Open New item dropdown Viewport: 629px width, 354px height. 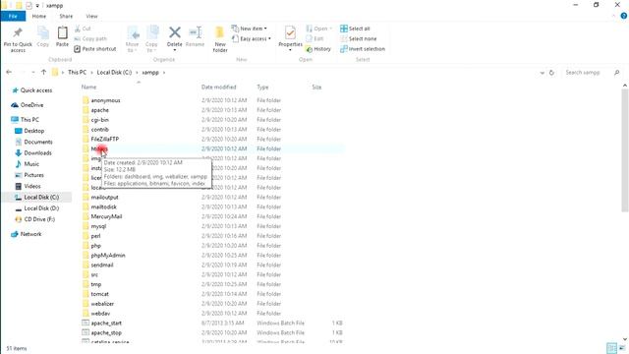tap(249, 29)
